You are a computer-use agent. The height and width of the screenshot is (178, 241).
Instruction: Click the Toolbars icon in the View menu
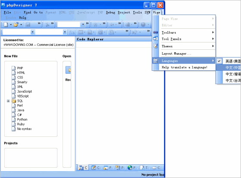(156, 32)
